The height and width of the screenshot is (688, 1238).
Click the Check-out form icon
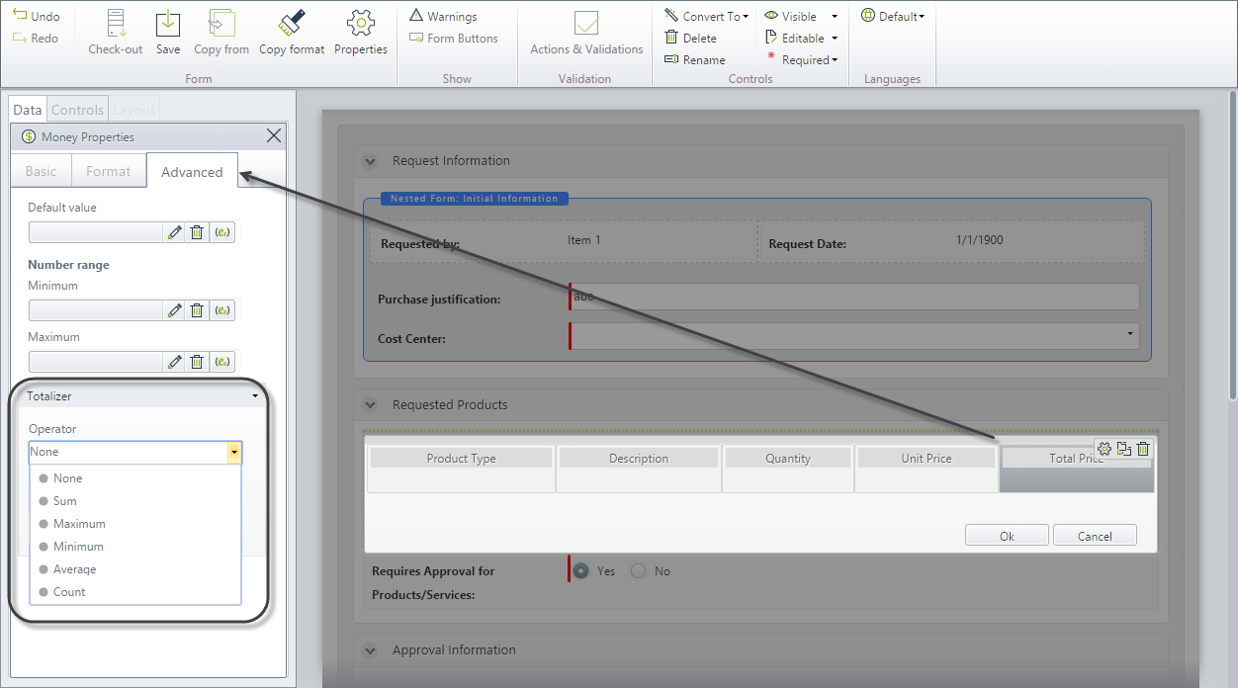116,24
